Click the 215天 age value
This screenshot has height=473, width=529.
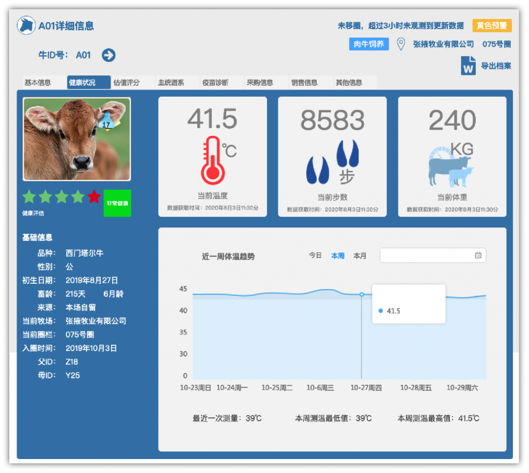[75, 294]
